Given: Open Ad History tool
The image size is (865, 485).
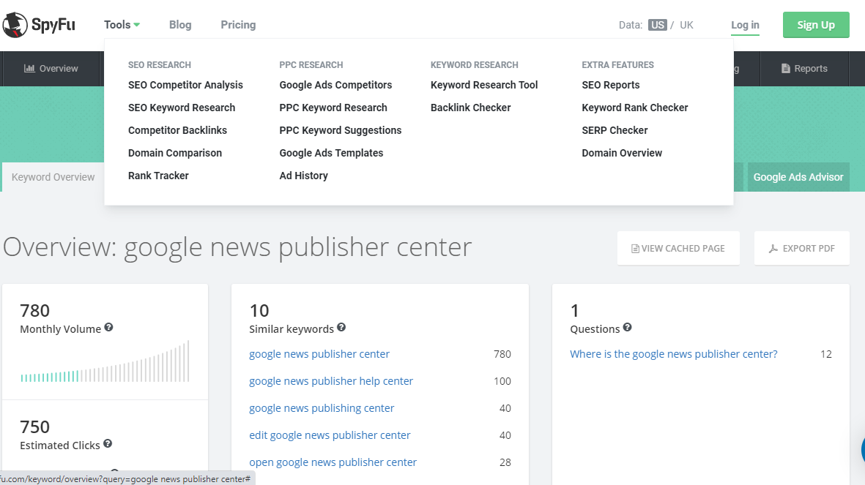Looking at the screenshot, I should [x=303, y=176].
